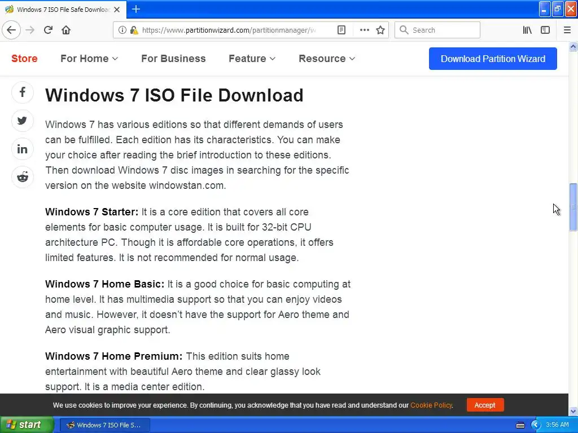Click the Windows 7 ISO File taskbar item
Image resolution: width=578 pixels, height=433 pixels.
point(104,425)
